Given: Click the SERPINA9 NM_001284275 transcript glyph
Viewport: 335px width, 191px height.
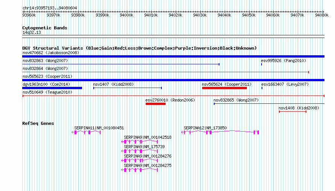Looking at the screenshot, I should [x=140, y=170].
